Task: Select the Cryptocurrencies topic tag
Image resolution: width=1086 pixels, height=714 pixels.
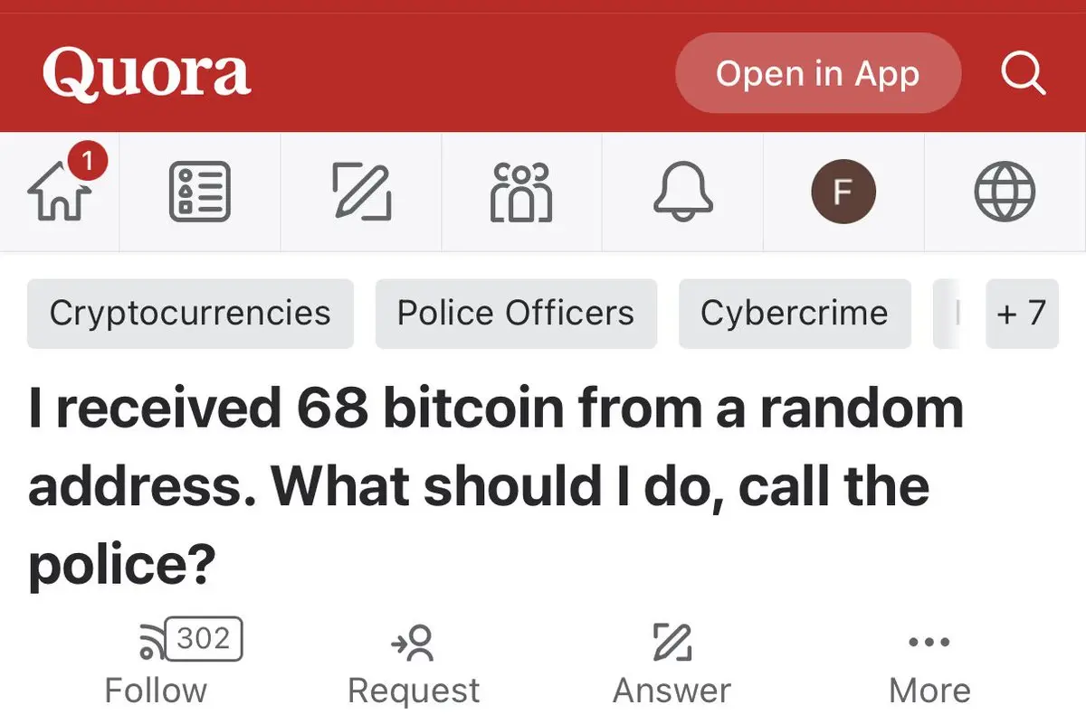Action: [x=190, y=314]
